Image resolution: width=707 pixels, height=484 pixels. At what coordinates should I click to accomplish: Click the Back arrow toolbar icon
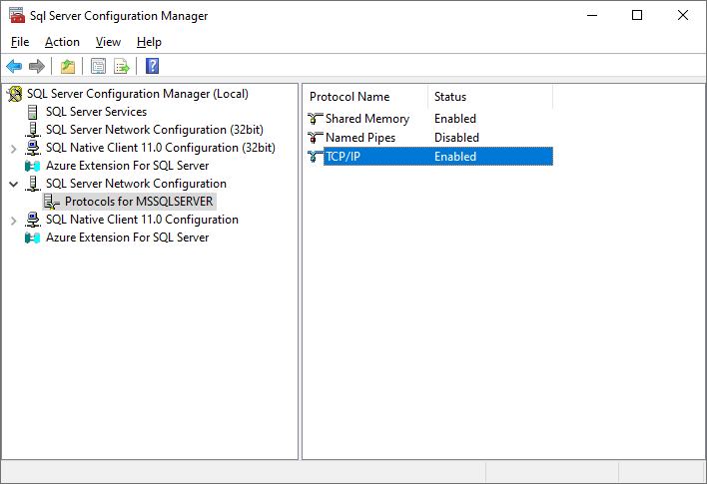pos(14,66)
